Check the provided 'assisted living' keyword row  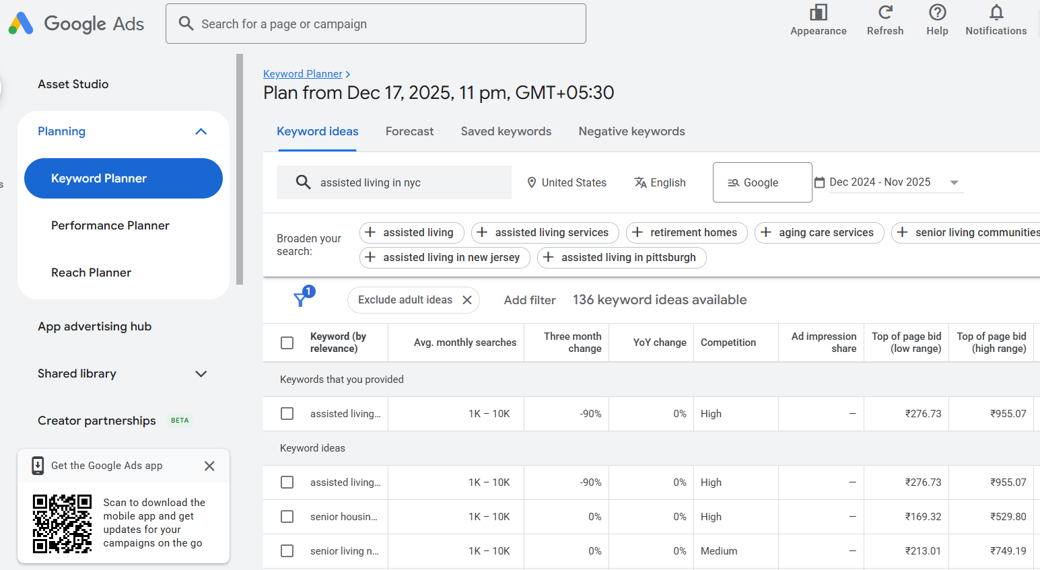click(287, 414)
